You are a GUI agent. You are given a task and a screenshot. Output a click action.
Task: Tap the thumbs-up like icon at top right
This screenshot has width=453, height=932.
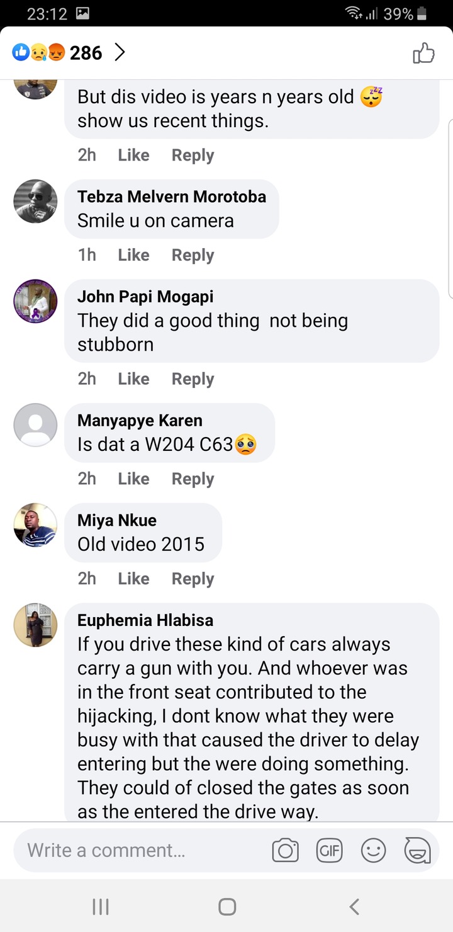click(x=423, y=54)
